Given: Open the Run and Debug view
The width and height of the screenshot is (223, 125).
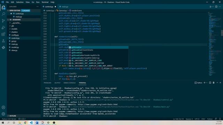Looking at the screenshot, I should 3,27.
